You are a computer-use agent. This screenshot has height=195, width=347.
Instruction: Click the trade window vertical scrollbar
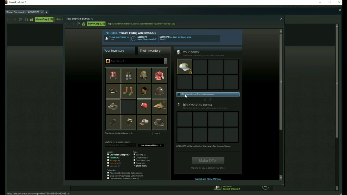(281, 81)
